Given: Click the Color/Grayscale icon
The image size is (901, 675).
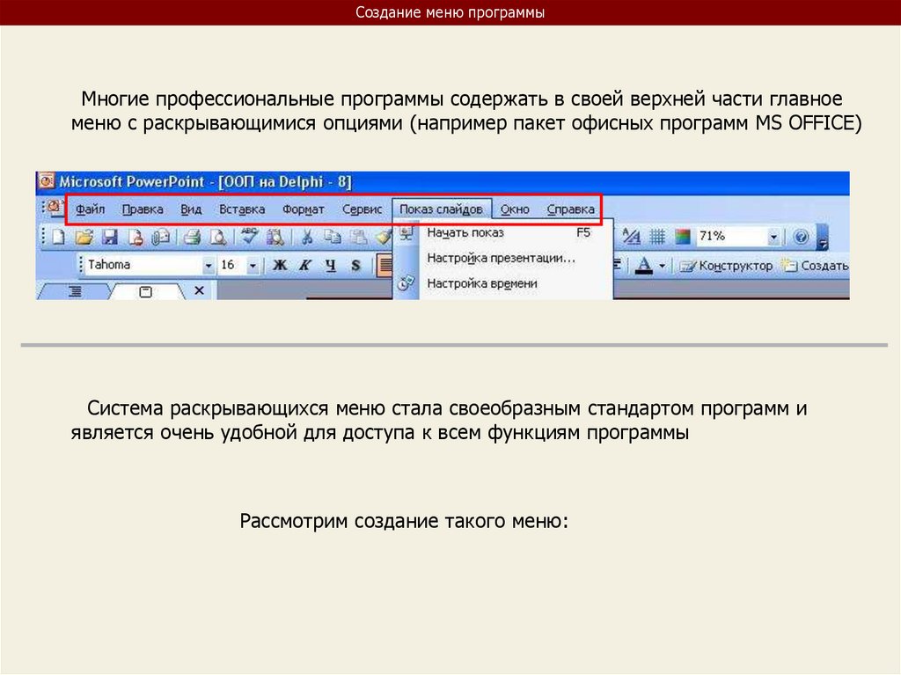Looking at the screenshot, I should pyautogui.click(x=683, y=237).
